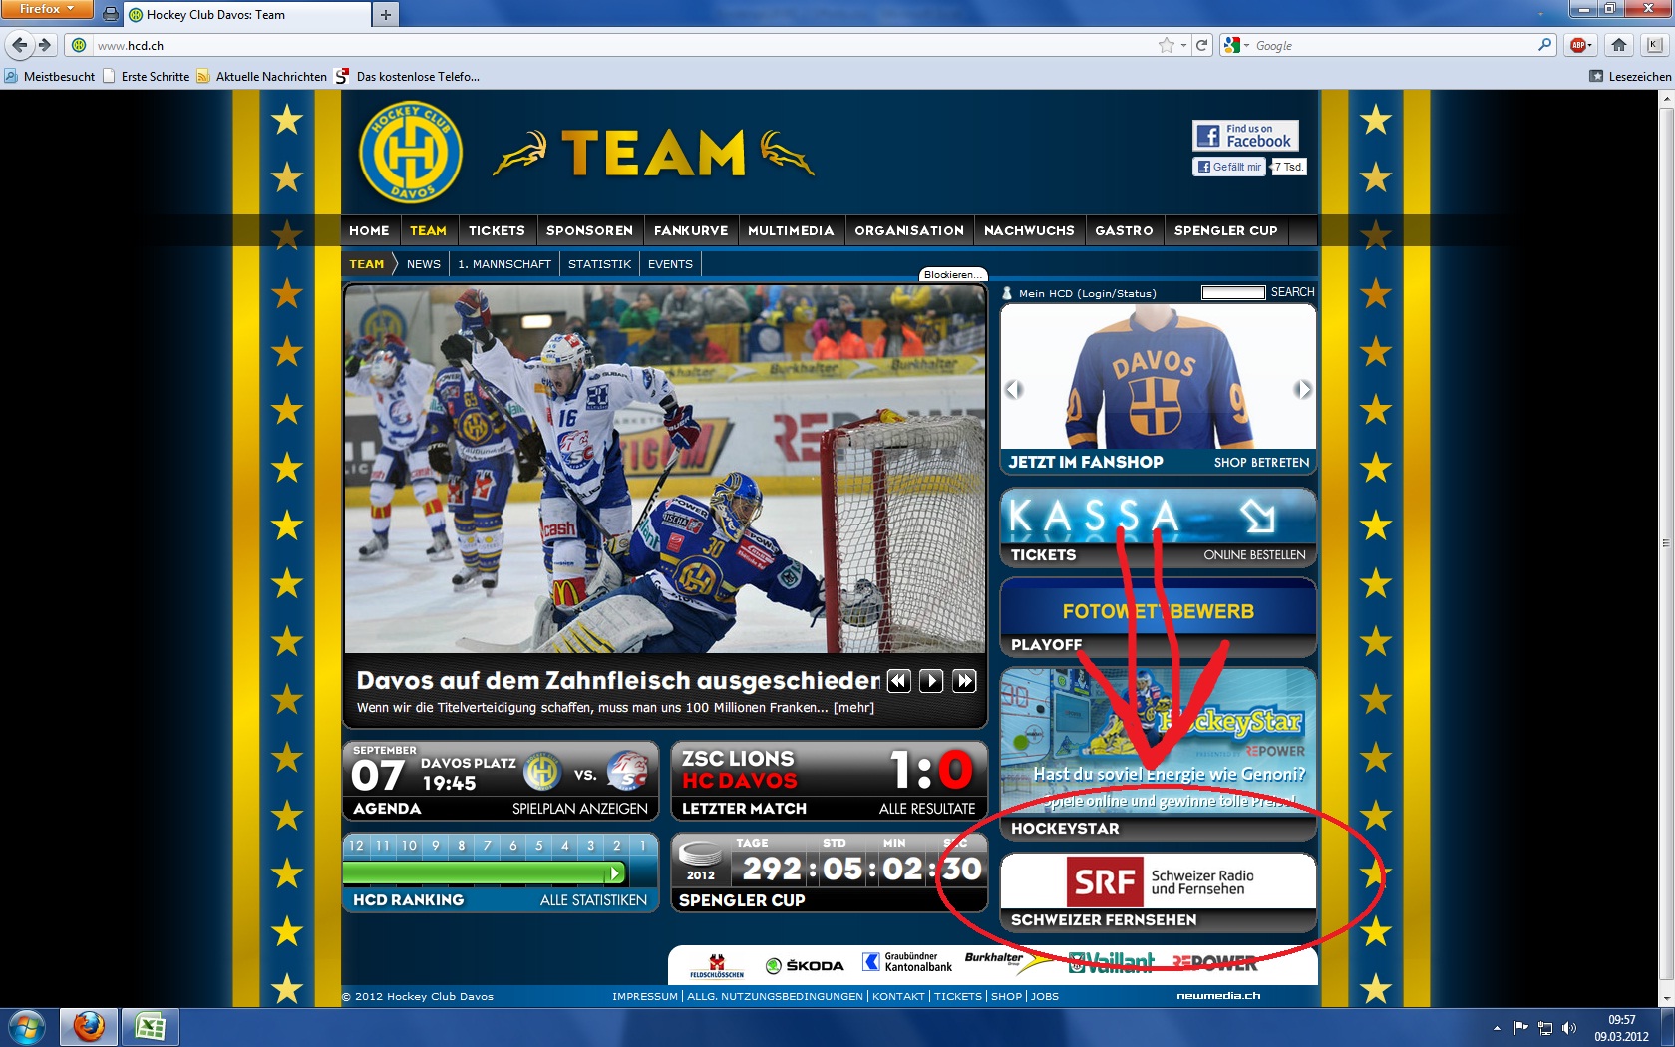Open the IMPRESSUM footer link
The image size is (1675, 1047).
coord(644,996)
